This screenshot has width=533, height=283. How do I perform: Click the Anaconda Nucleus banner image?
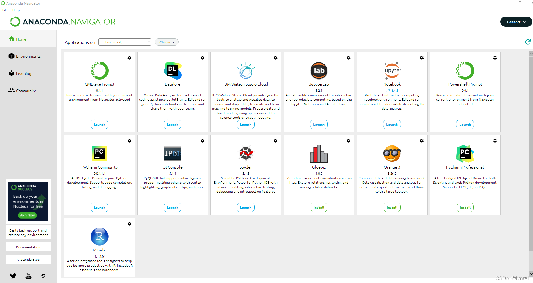pyautogui.click(x=28, y=201)
